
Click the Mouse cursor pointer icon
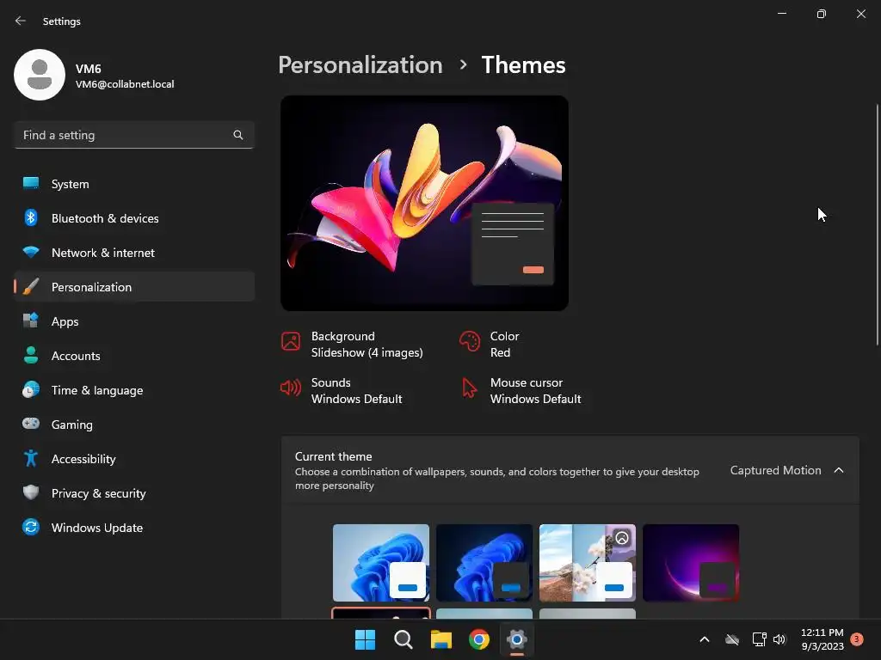(469, 388)
